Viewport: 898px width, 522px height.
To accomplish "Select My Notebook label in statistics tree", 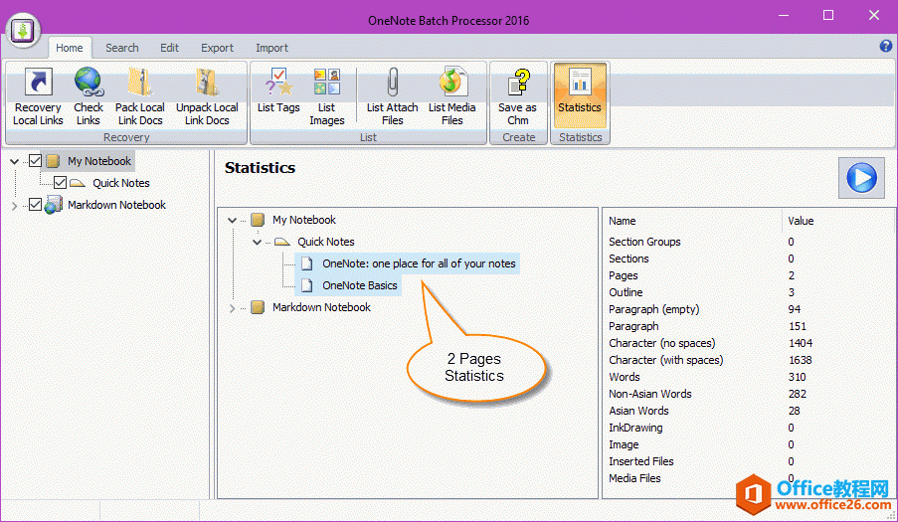I will coord(304,220).
